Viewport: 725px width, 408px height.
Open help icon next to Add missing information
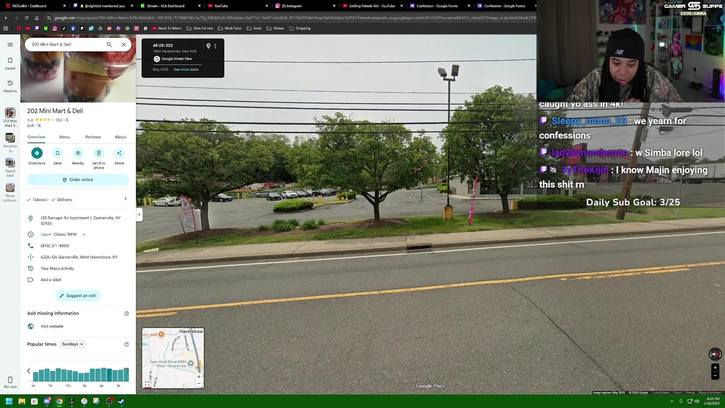[x=126, y=313]
